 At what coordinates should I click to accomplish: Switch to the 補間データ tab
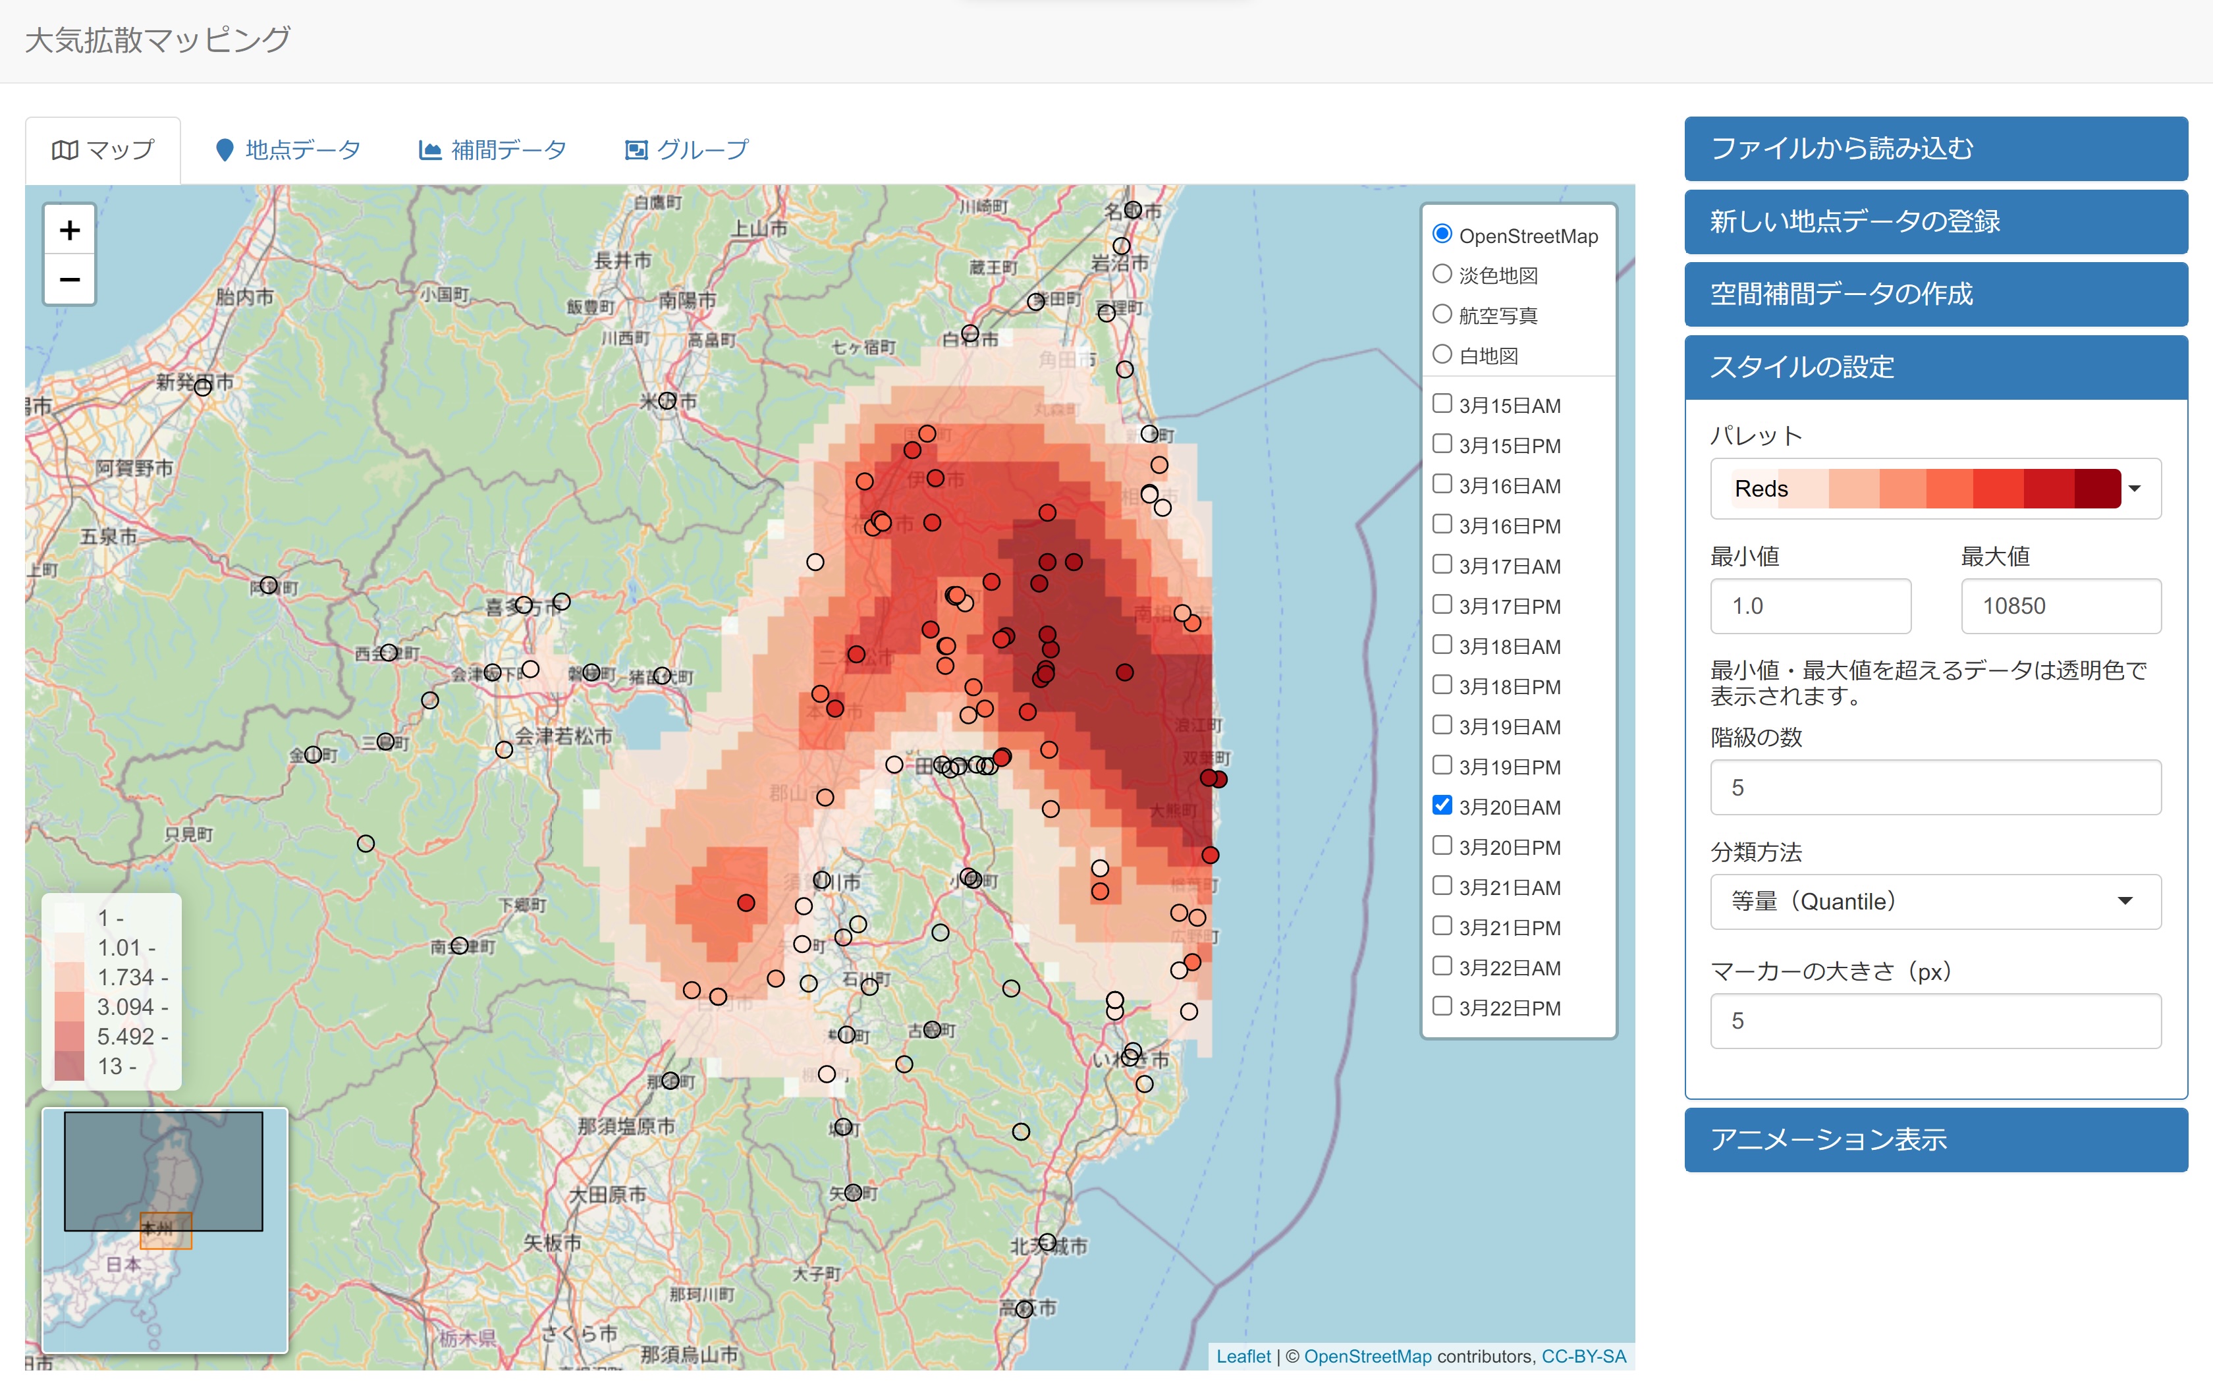click(494, 150)
